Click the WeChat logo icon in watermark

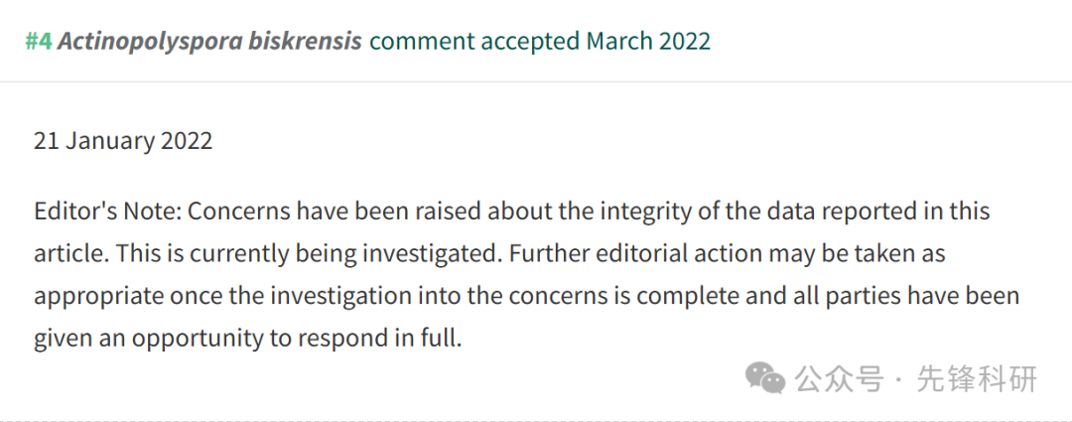[x=765, y=379]
